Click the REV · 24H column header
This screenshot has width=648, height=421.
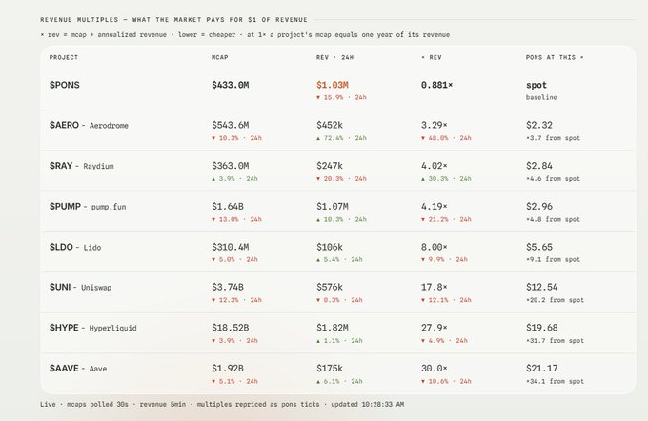coord(334,57)
